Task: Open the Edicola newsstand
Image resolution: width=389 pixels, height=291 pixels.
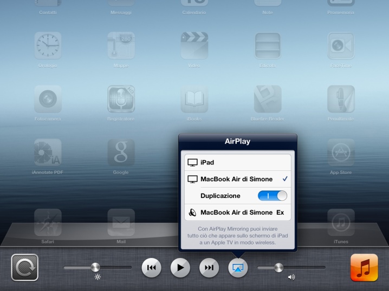Action: 268,45
